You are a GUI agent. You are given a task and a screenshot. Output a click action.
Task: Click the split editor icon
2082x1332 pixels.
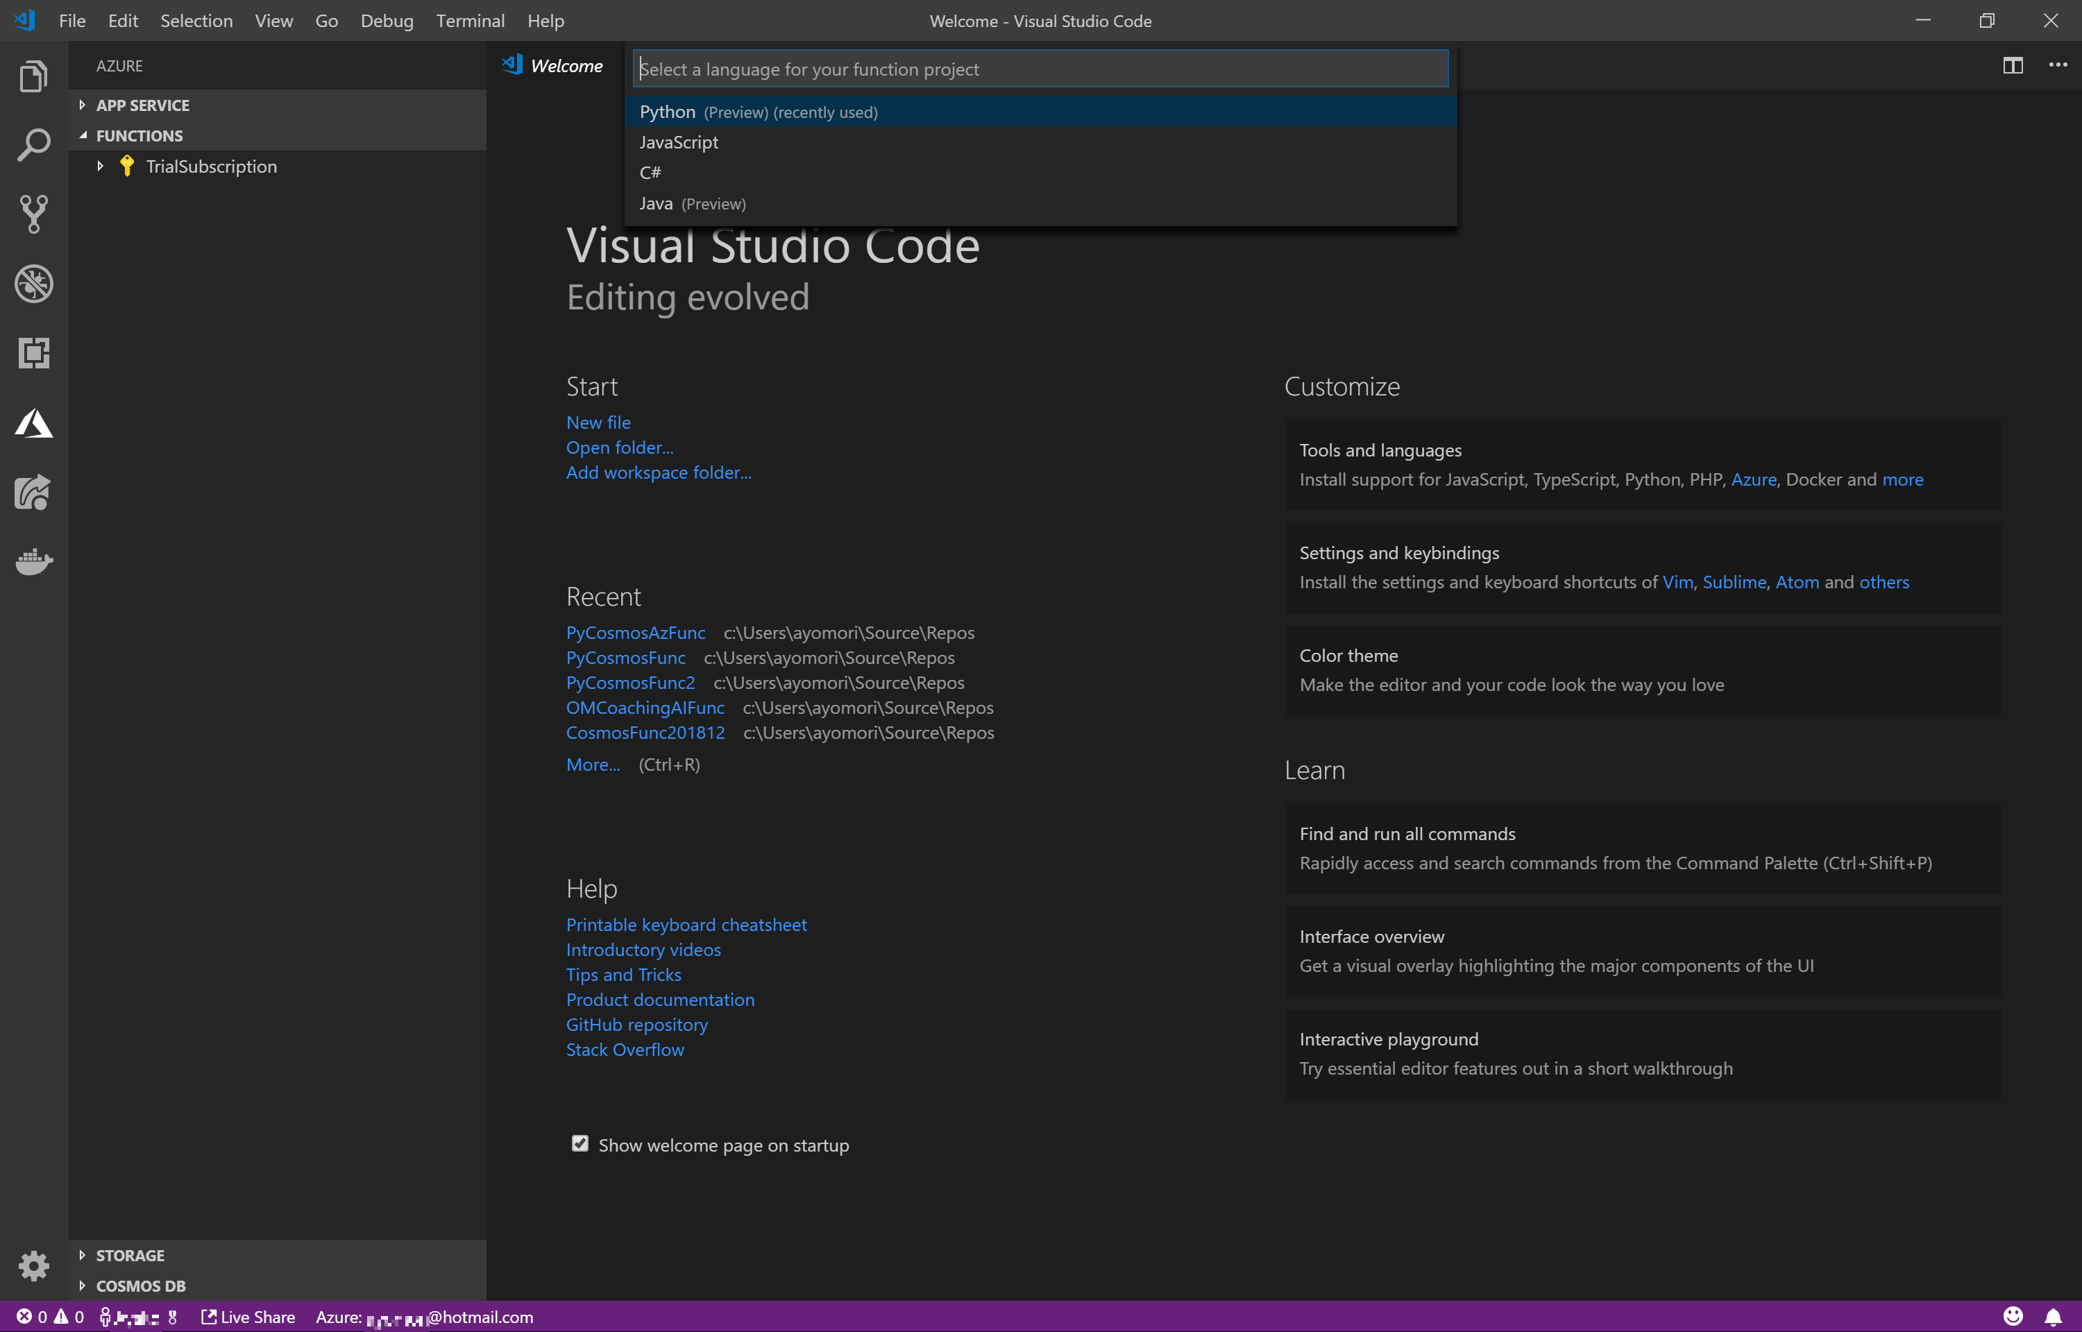coord(2012,66)
